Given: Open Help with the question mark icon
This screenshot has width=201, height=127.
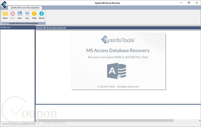Looking at the screenshot, I should tap(34, 15).
